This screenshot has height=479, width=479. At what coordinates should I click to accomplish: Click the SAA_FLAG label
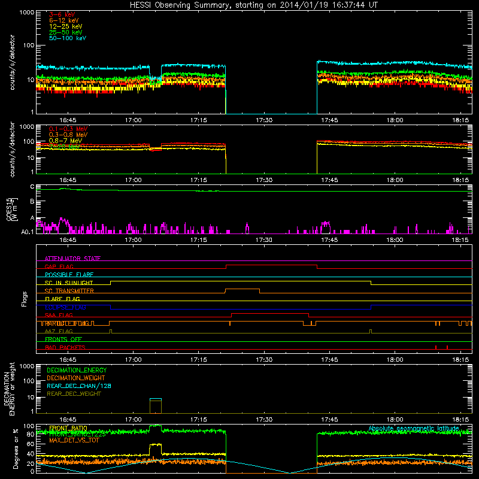59,316
